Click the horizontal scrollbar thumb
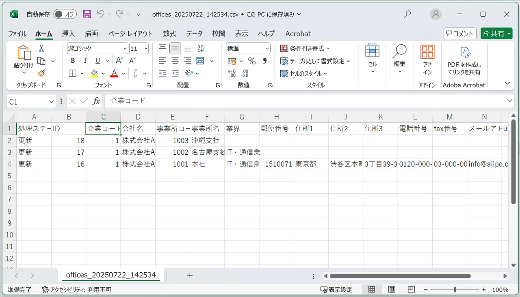Viewport: 520px width, 297px height. (400, 276)
